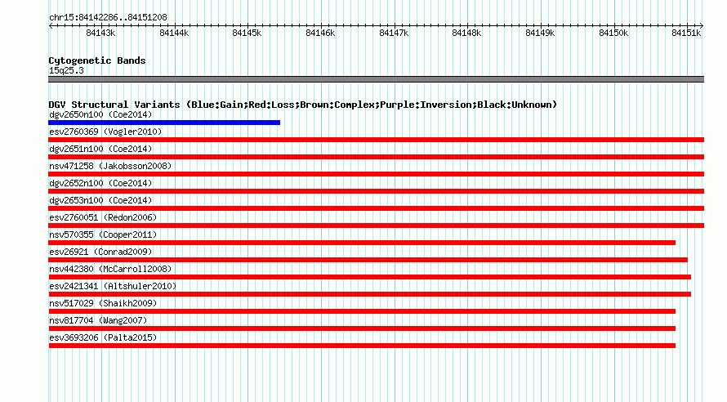
Task: Click the 84148k ruler label
Action: pos(466,33)
